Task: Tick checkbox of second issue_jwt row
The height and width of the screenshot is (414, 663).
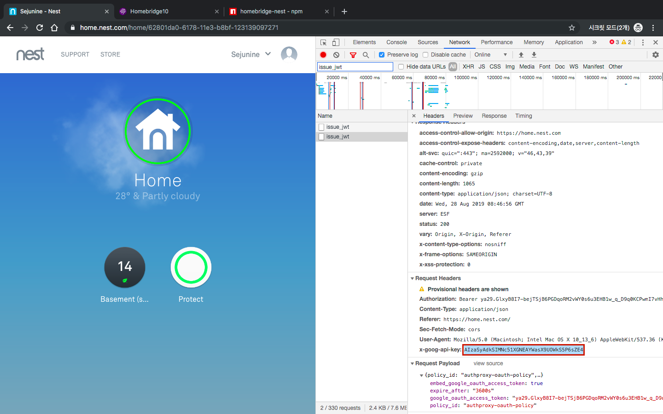Action: click(x=321, y=137)
